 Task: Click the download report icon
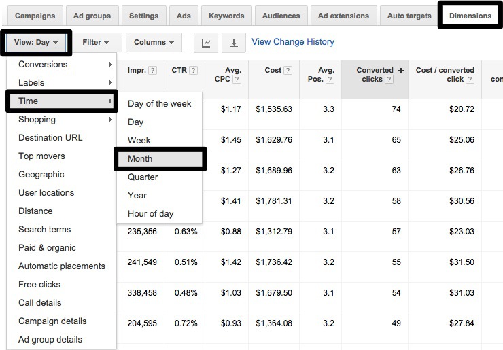coord(234,43)
